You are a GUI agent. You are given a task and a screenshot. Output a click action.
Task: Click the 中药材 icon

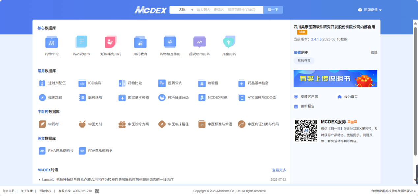point(42,124)
